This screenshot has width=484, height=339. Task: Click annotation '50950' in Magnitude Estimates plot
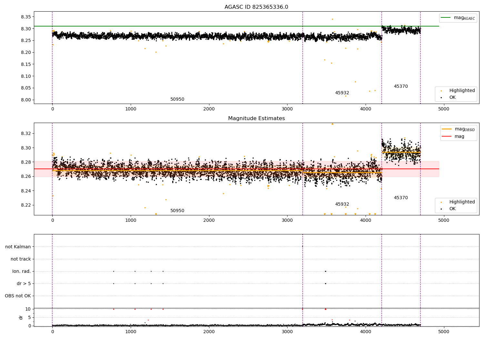[x=177, y=211]
